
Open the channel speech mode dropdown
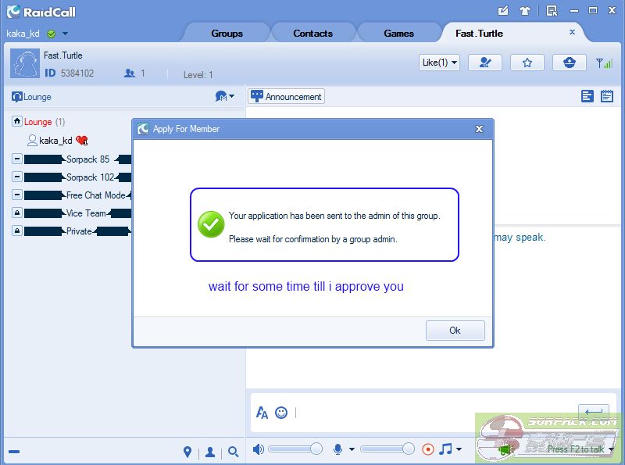point(225,96)
